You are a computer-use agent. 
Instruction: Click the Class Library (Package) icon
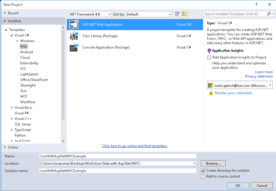coord(74,36)
